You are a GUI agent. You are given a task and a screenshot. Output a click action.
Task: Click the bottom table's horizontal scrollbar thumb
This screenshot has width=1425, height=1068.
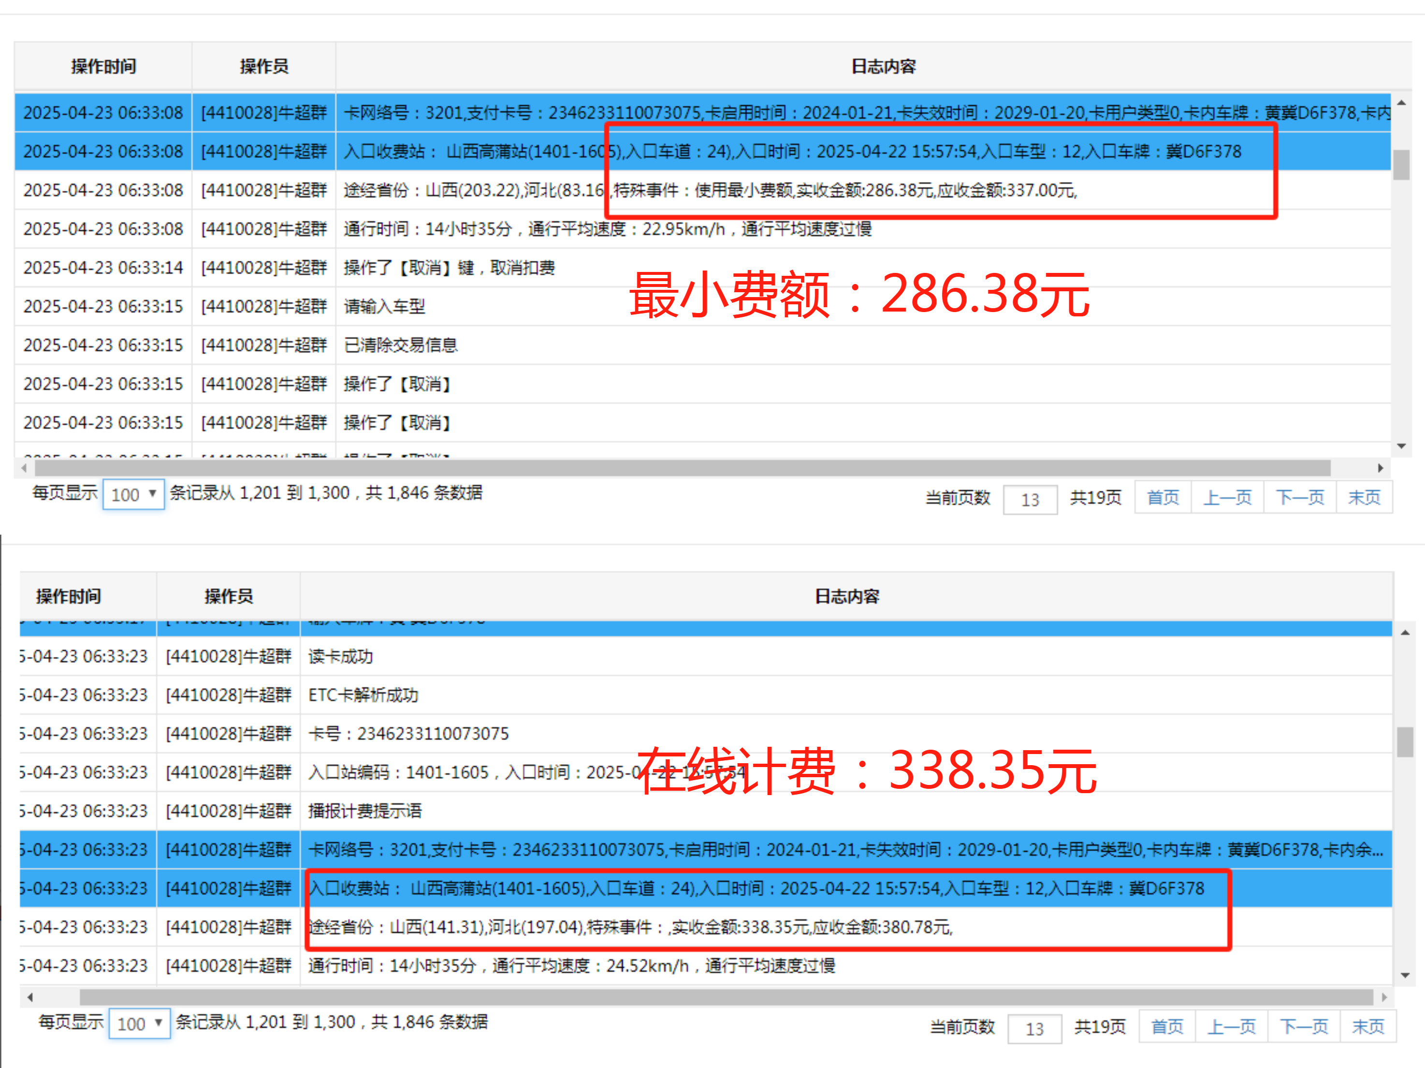(726, 997)
